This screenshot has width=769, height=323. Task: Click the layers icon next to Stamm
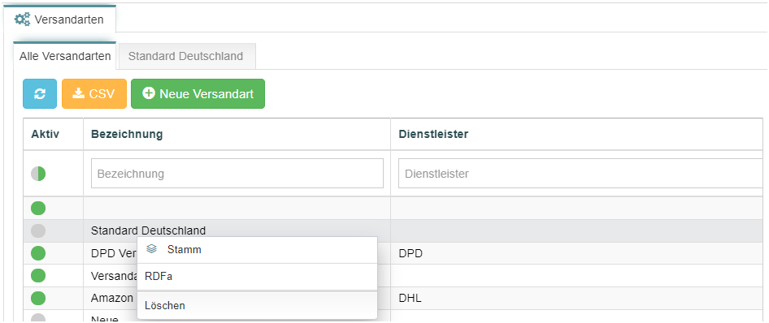click(x=151, y=250)
